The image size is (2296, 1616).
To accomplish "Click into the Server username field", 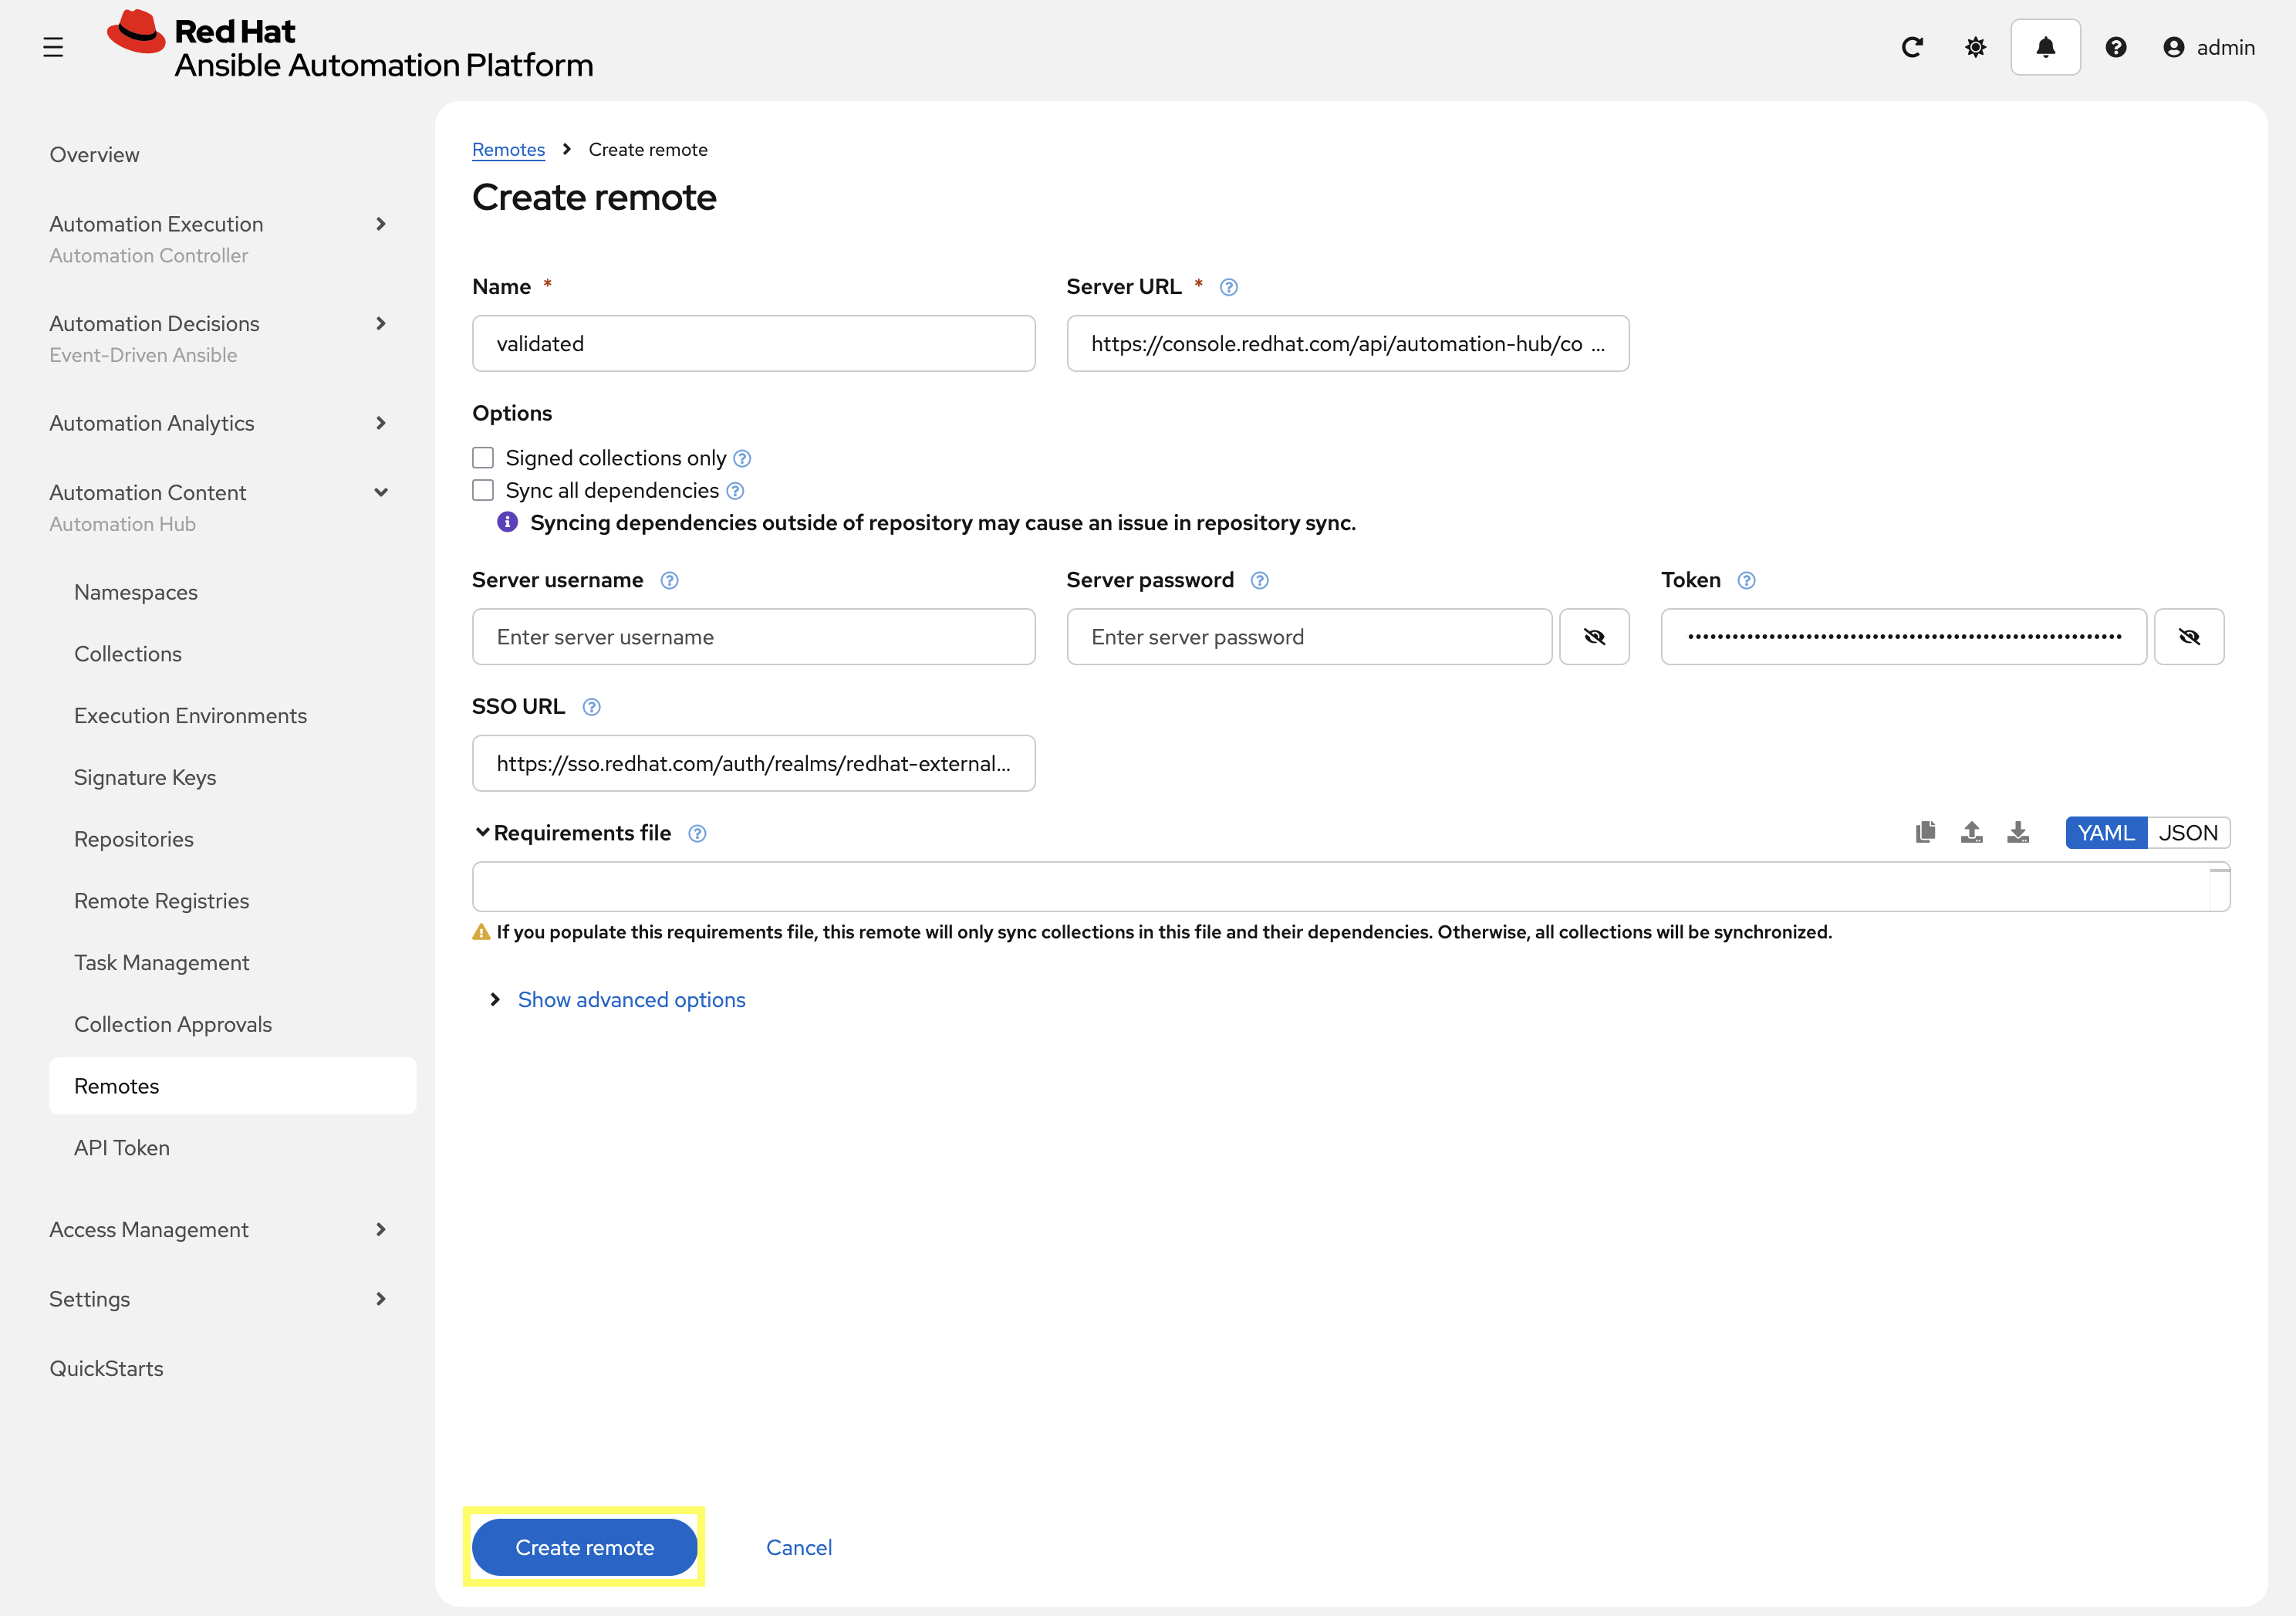I will pos(753,637).
